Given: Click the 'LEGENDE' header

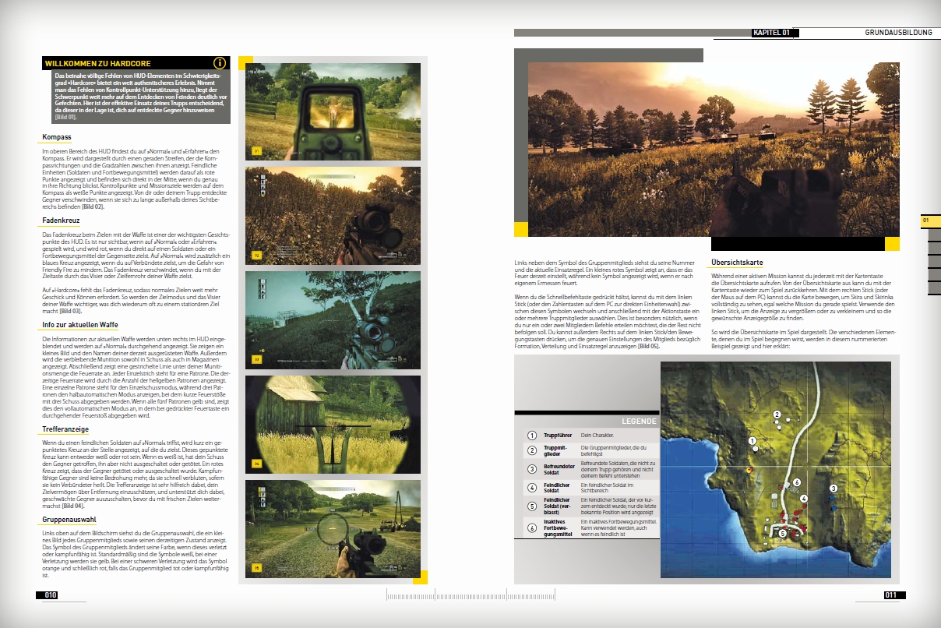Looking at the screenshot, I should click(x=639, y=421).
